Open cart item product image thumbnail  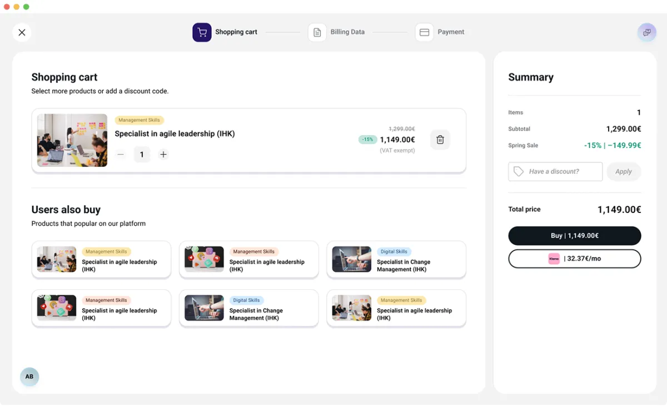tap(72, 140)
